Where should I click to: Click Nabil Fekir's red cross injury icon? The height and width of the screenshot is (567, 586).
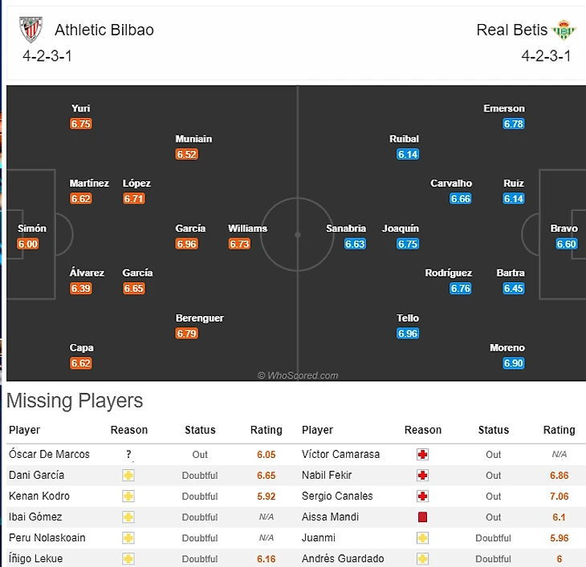pyautogui.click(x=422, y=476)
